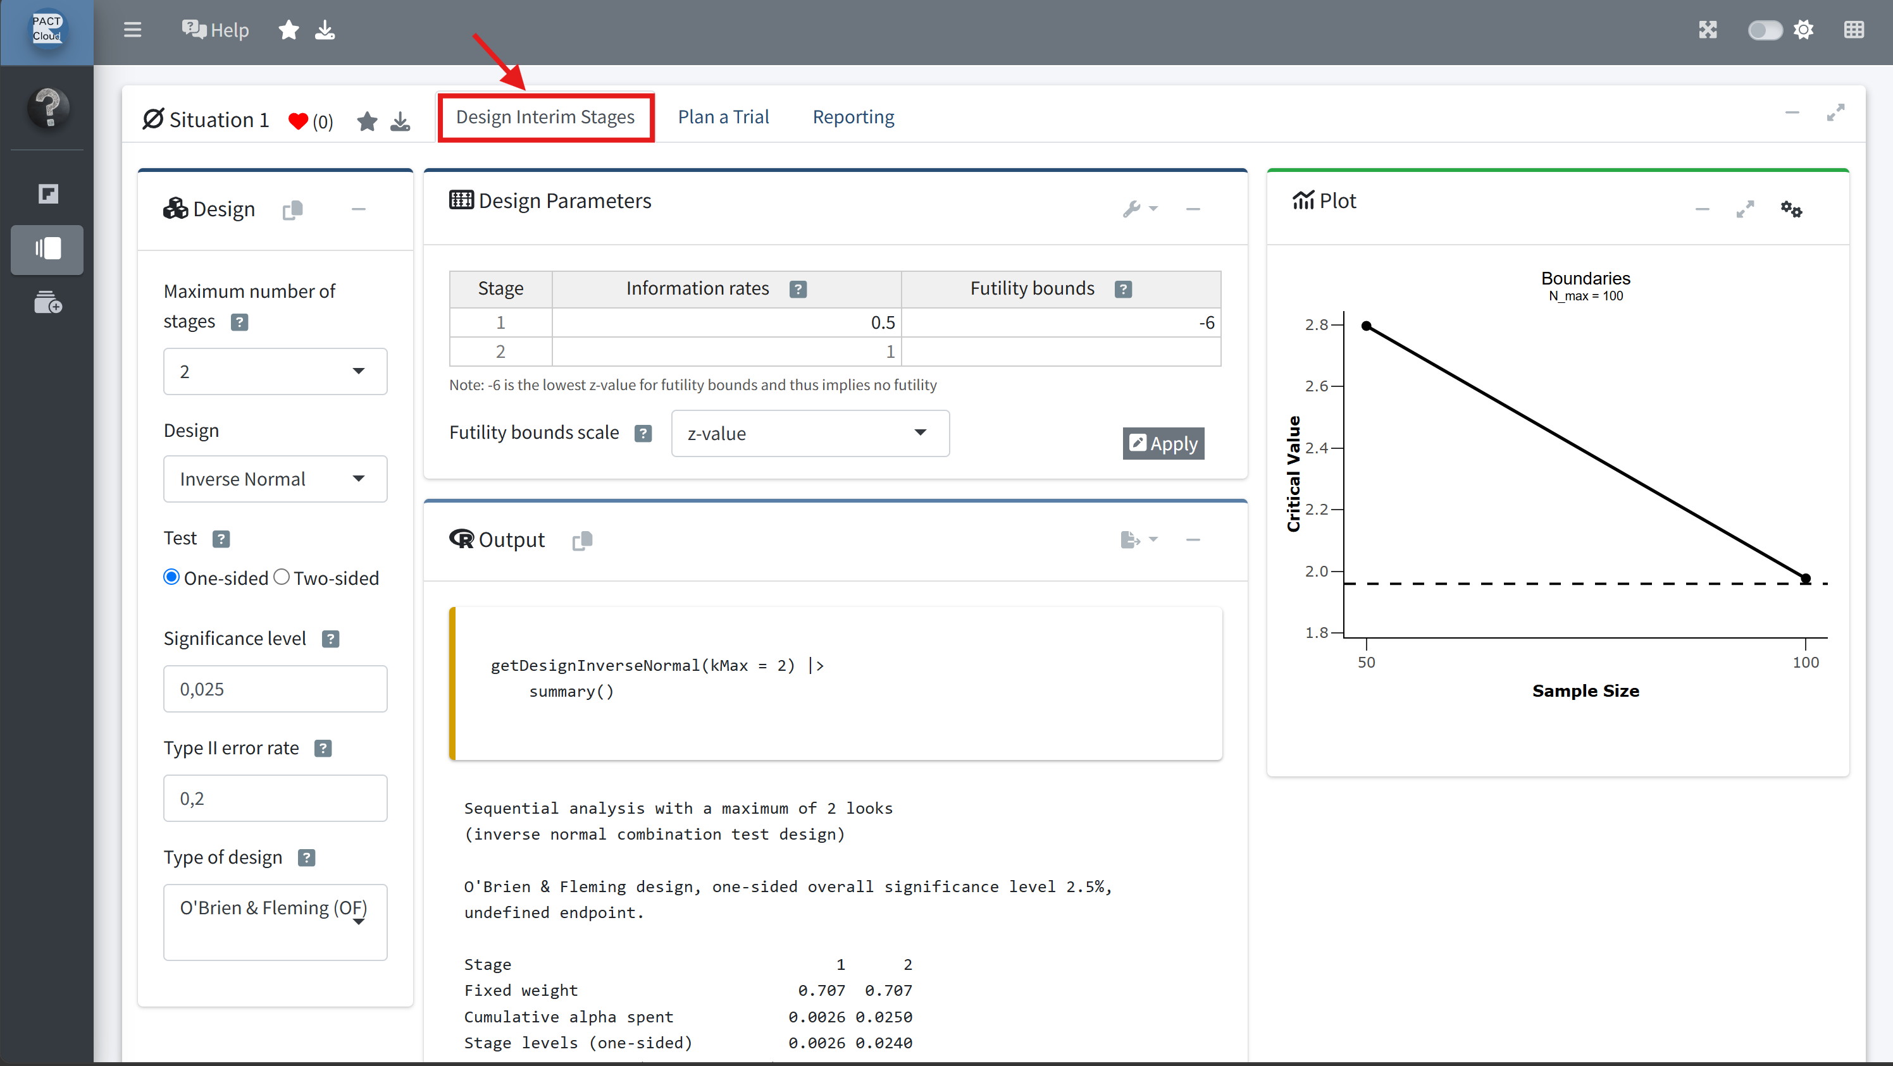Image resolution: width=1893 pixels, height=1066 pixels.
Task: Help icon for Futility bounds column
Action: (1123, 289)
